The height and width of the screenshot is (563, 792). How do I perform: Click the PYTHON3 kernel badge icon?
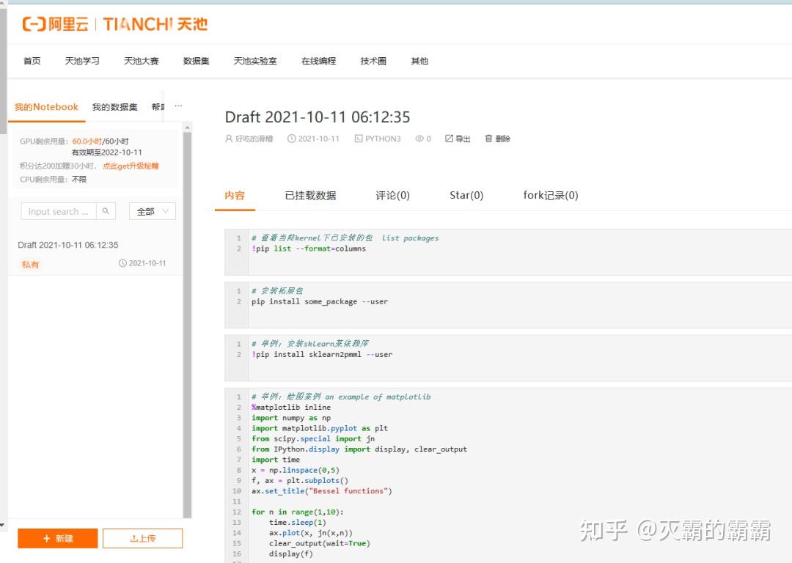coord(359,138)
